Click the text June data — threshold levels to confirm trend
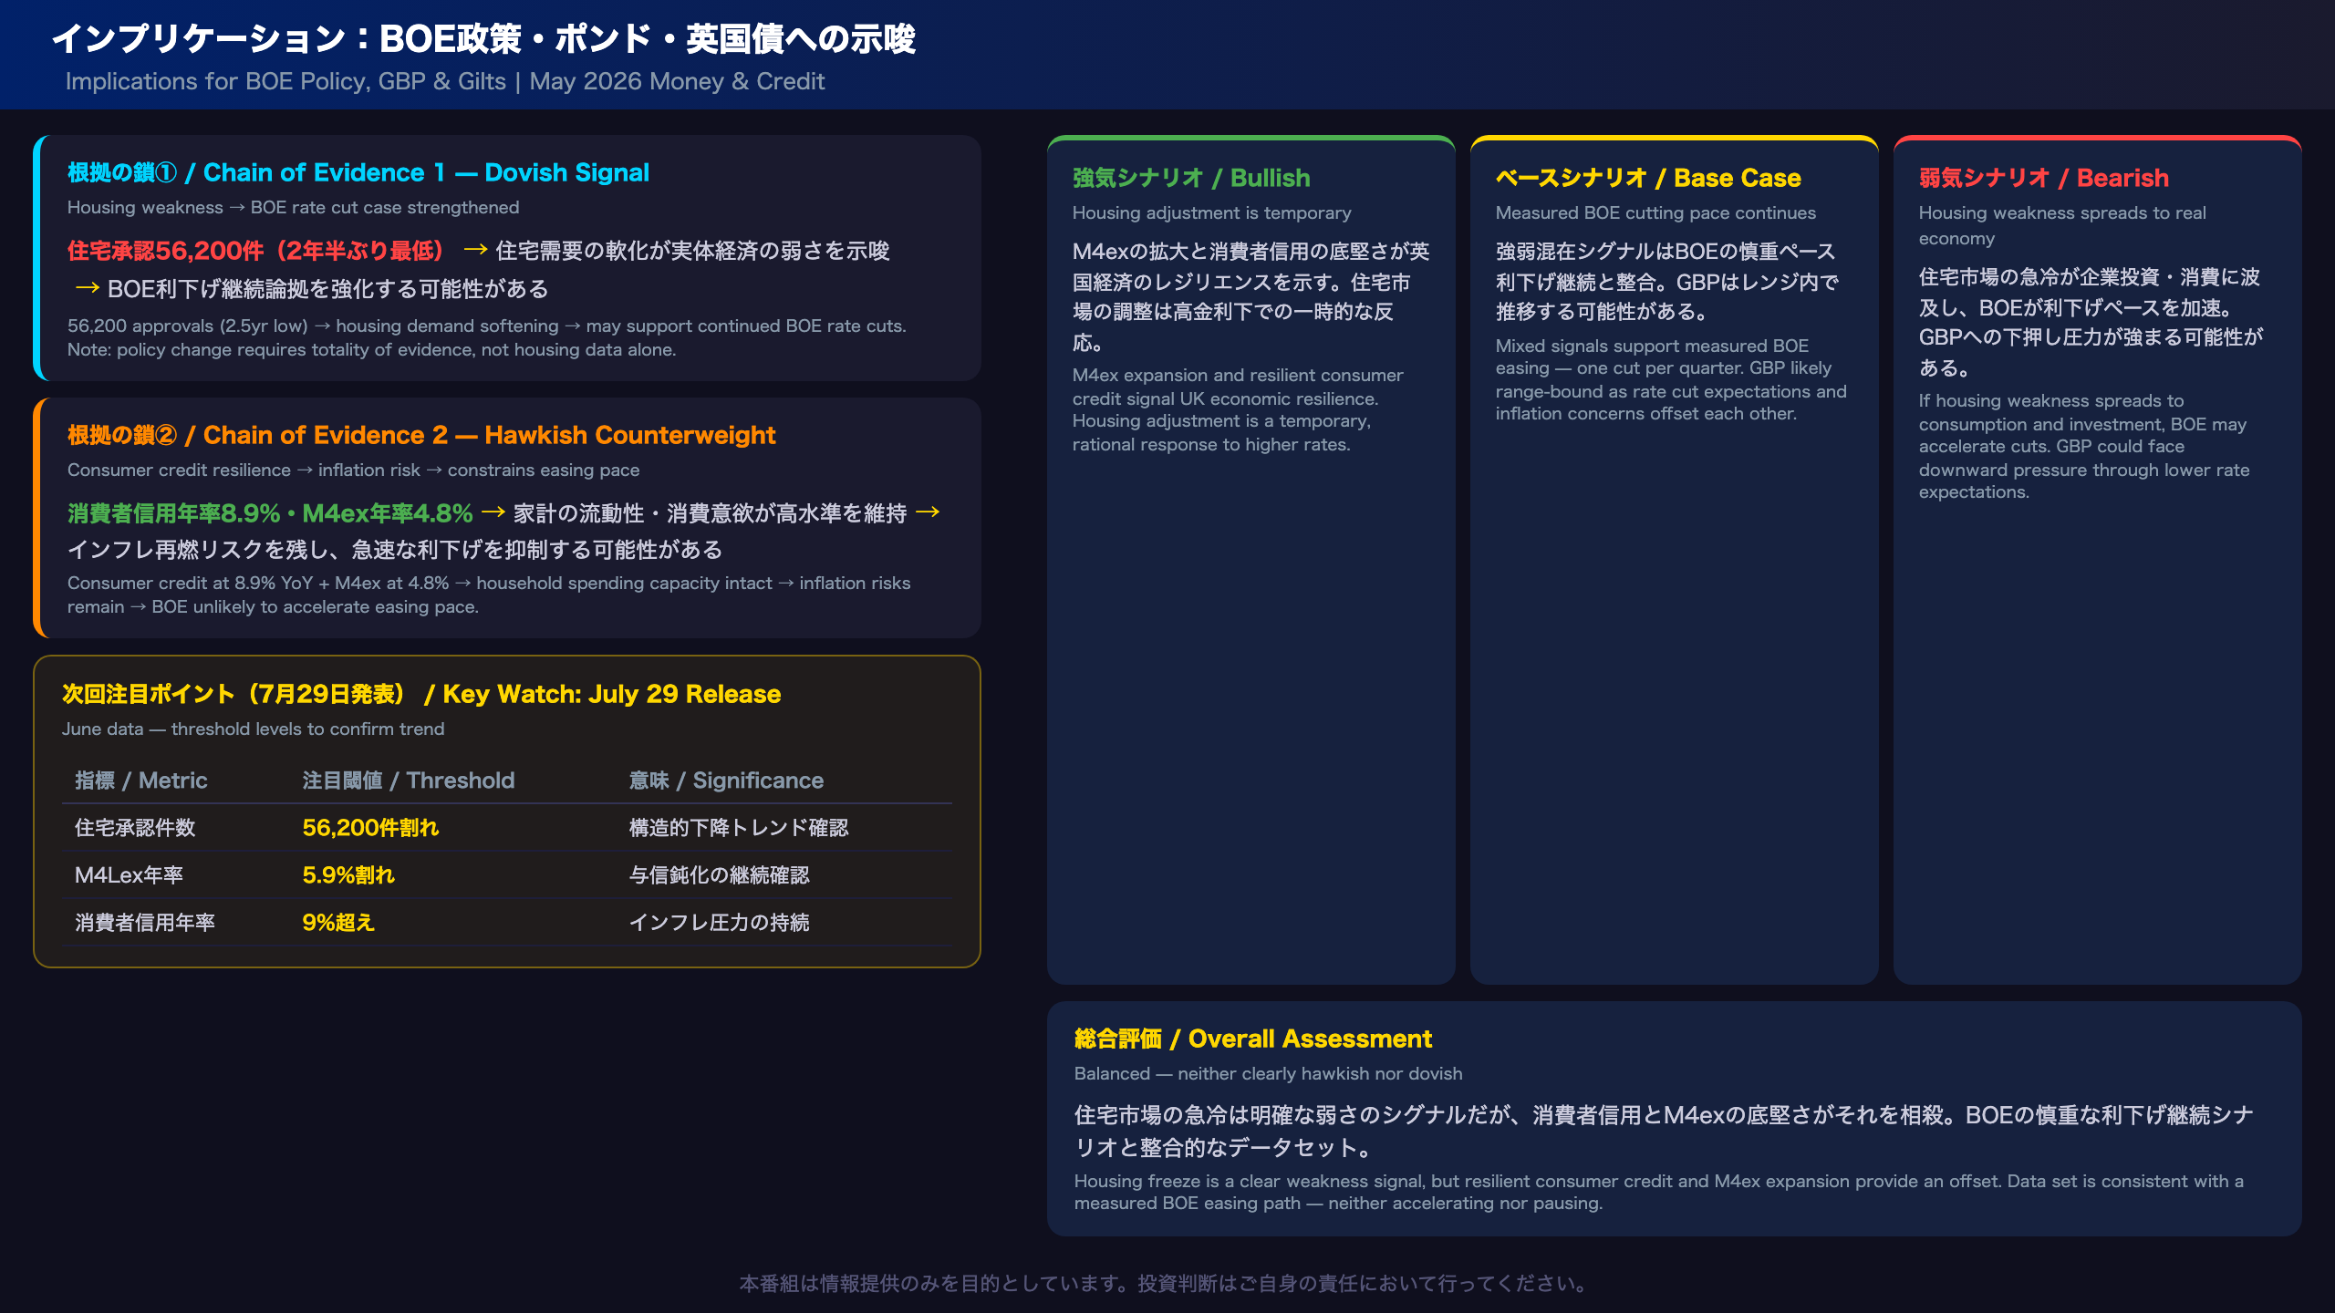This screenshot has width=2335, height=1313. (x=254, y=729)
